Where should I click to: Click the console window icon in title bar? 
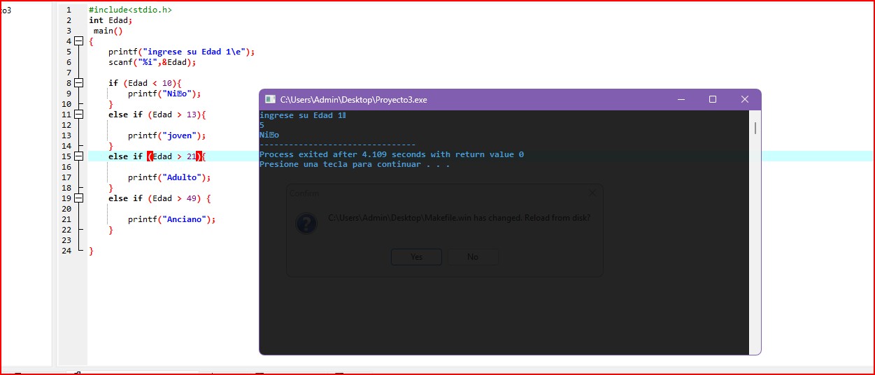pos(270,100)
